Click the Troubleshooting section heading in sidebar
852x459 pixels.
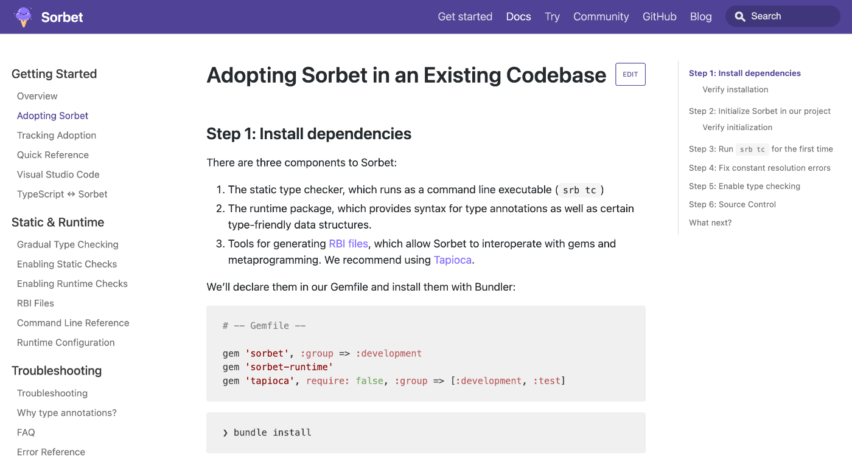[57, 370]
